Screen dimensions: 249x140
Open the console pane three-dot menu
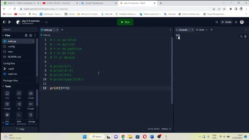246,30
